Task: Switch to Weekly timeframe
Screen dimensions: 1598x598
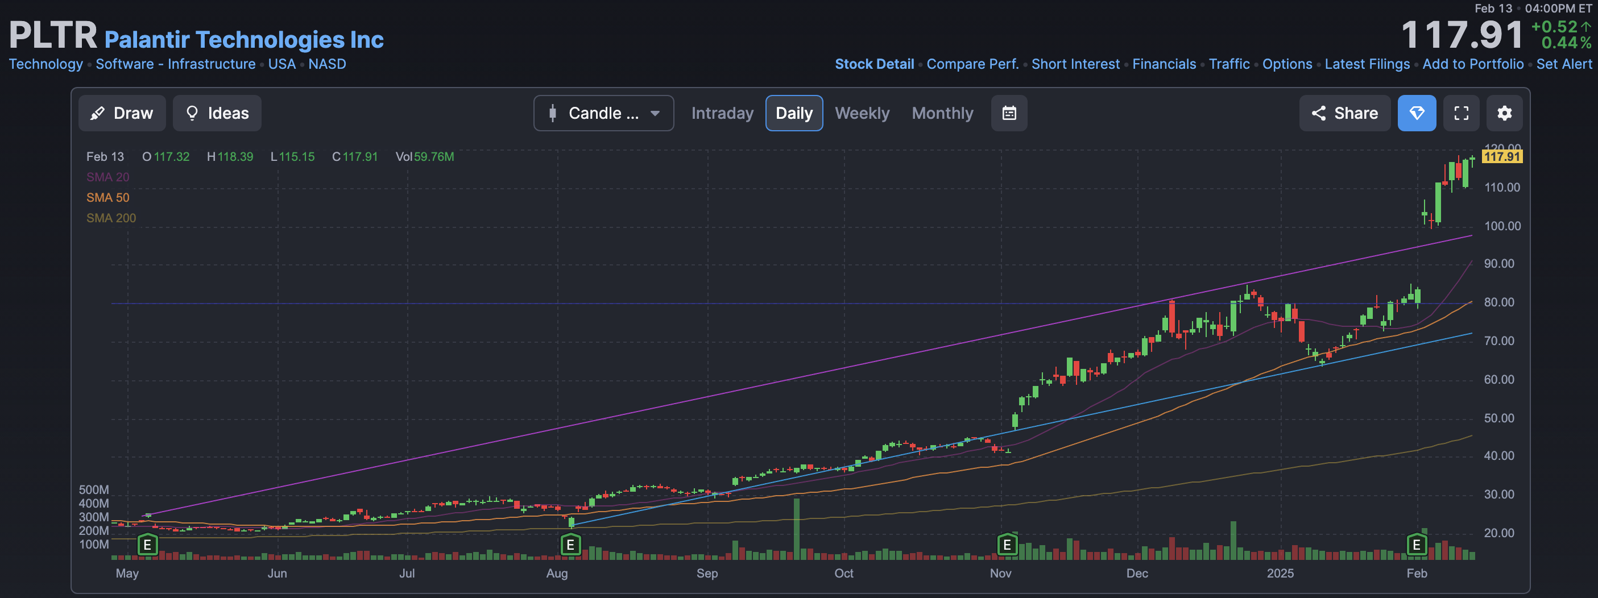Action: point(862,113)
